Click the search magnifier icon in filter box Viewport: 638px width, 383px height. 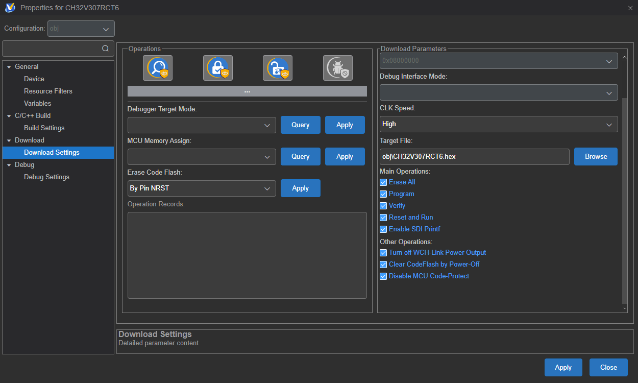point(105,49)
